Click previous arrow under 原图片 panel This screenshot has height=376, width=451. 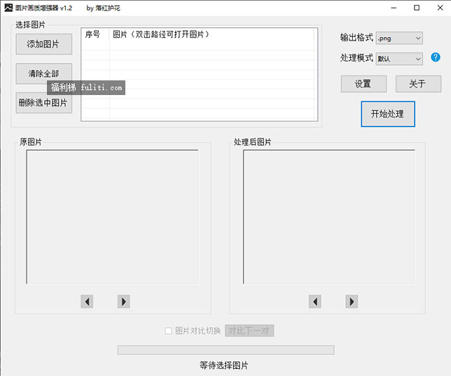(x=87, y=301)
